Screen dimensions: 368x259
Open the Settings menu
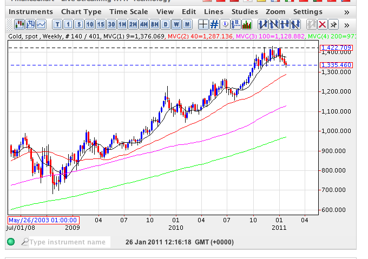pos(308,12)
